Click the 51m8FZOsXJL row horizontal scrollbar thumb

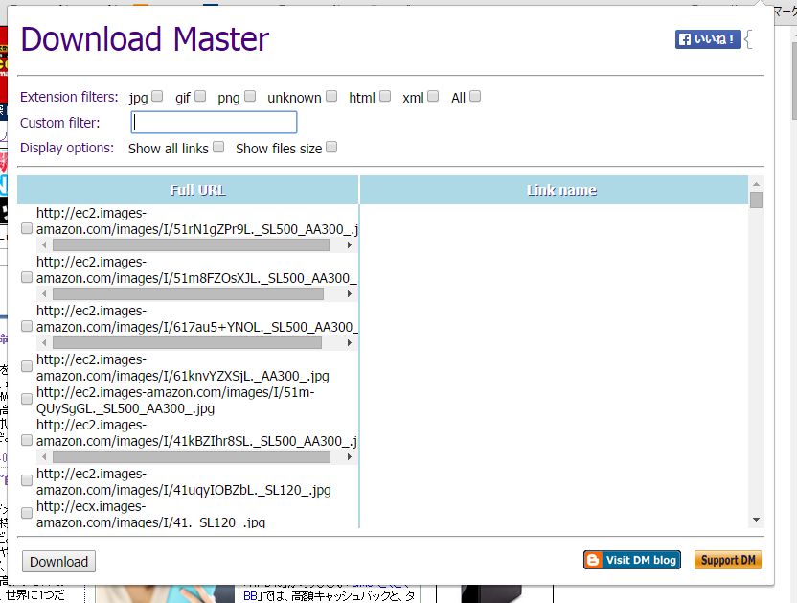(188, 294)
